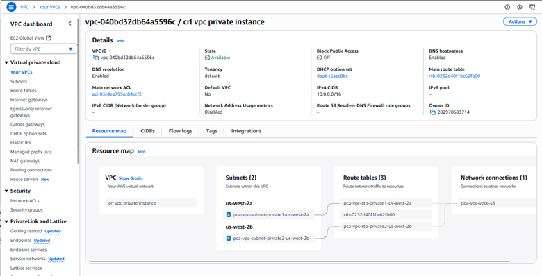The image size is (542, 276).
Task: Collapse VPC dashboard side panel arrow
Action: click(69, 24)
